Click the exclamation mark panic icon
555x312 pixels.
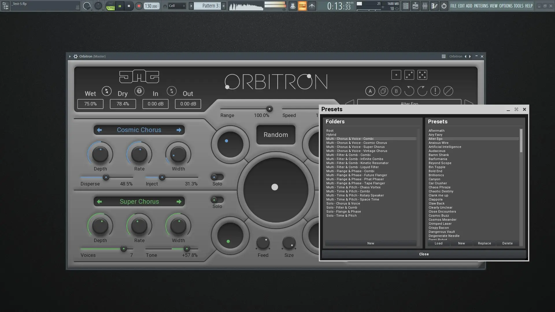click(x=435, y=91)
